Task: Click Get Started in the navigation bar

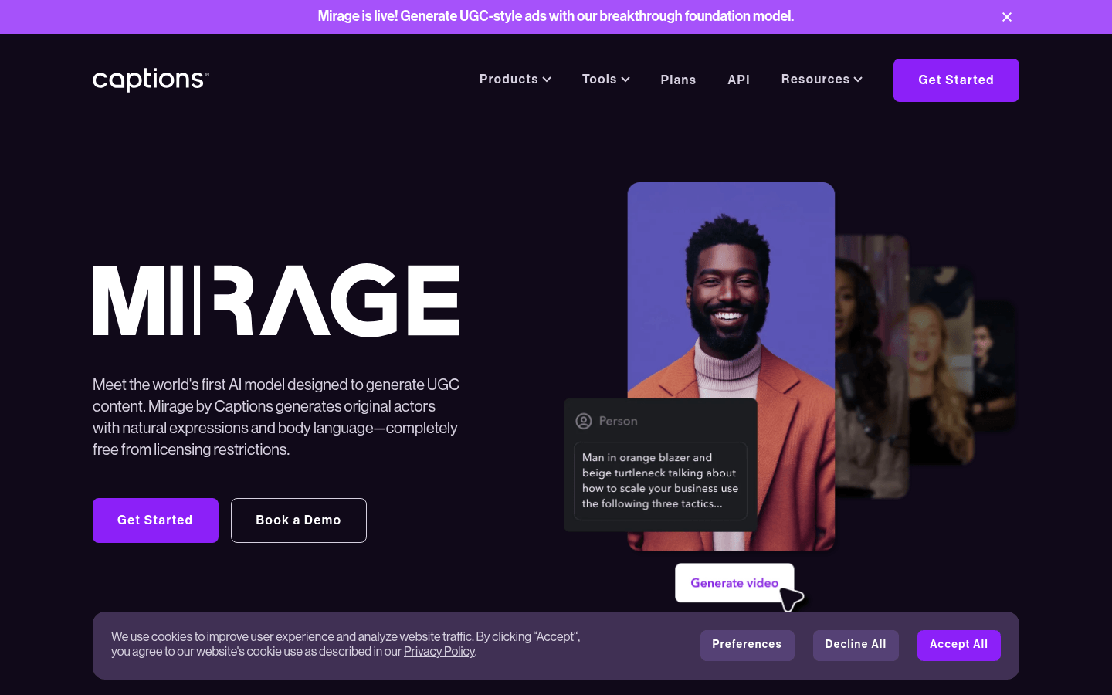Action: (956, 80)
